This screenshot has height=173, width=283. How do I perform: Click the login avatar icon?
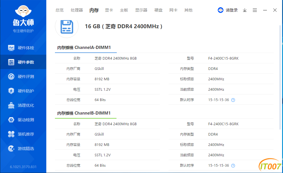point(221,10)
